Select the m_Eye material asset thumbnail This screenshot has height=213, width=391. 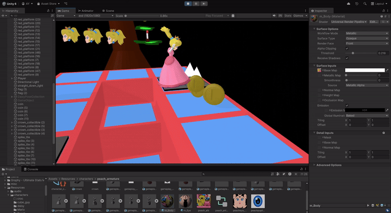(185, 201)
